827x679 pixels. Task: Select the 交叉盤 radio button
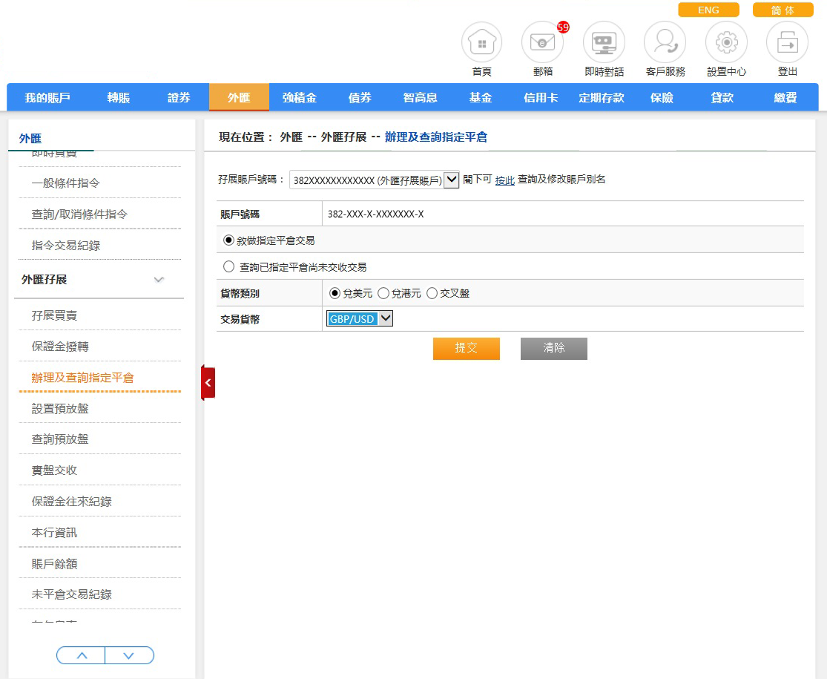[432, 294]
